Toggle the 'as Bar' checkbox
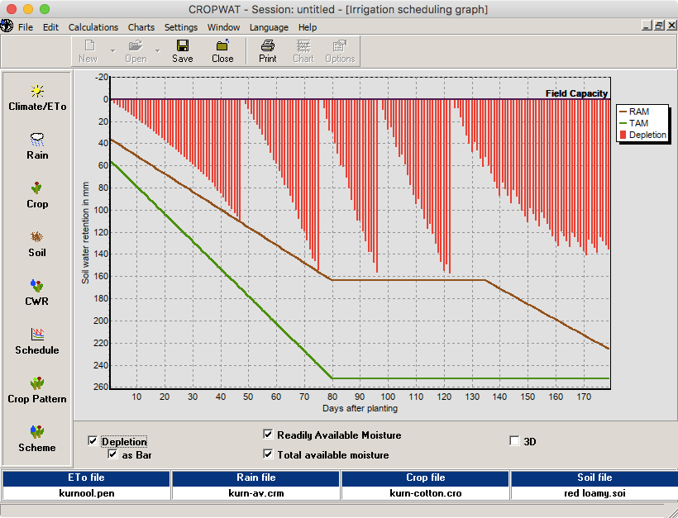 (x=112, y=454)
